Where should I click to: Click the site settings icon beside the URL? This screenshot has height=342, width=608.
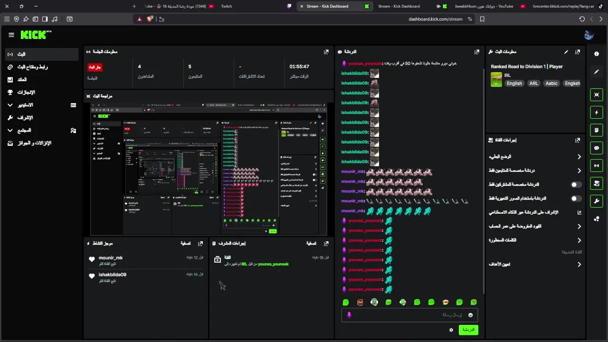tap(470, 19)
